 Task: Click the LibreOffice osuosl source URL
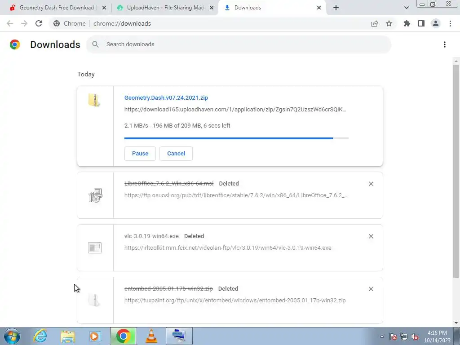[x=236, y=195]
